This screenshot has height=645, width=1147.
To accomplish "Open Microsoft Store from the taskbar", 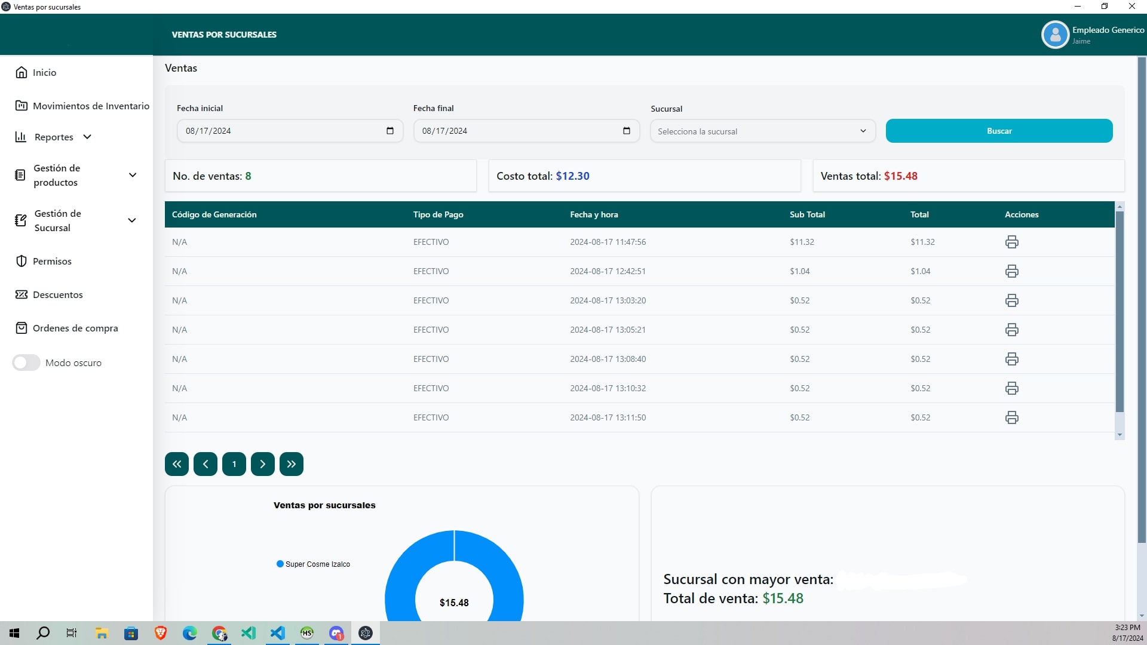I will (131, 633).
